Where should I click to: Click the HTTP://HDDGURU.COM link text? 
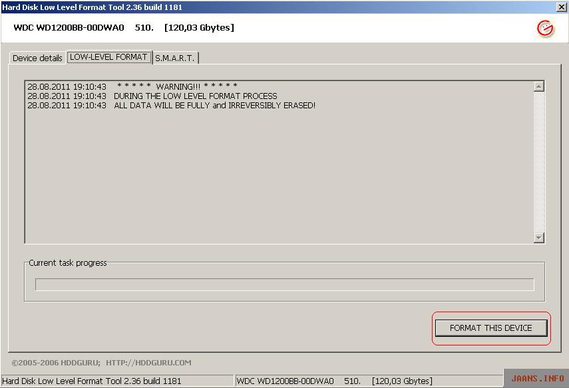pyautogui.click(x=148, y=363)
